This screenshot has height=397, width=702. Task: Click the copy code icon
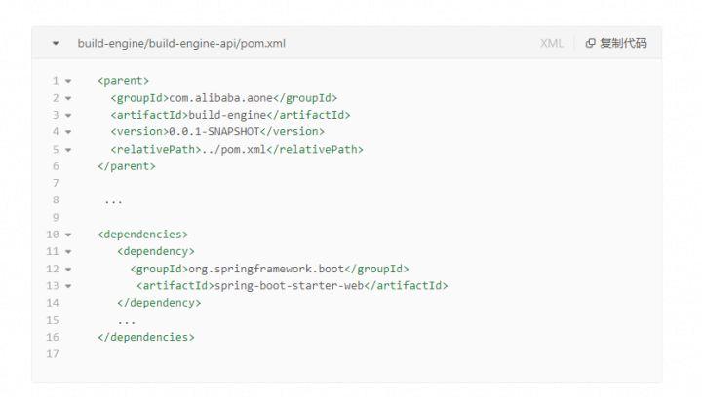[x=591, y=44]
